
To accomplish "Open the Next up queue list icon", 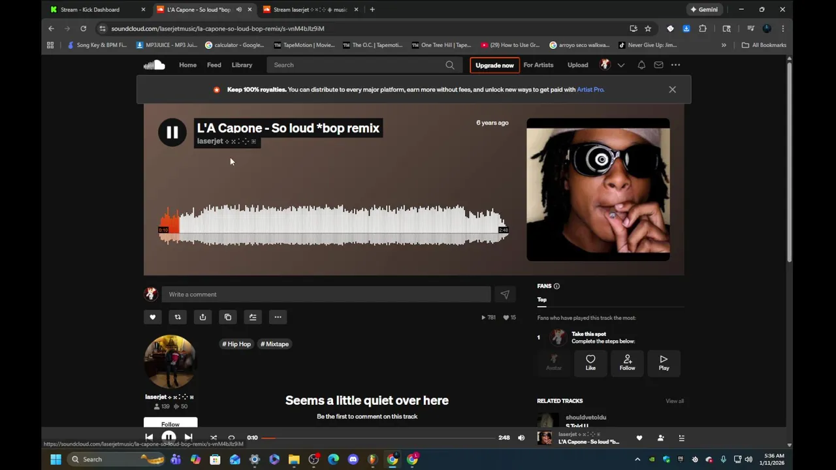I will [x=681, y=438].
